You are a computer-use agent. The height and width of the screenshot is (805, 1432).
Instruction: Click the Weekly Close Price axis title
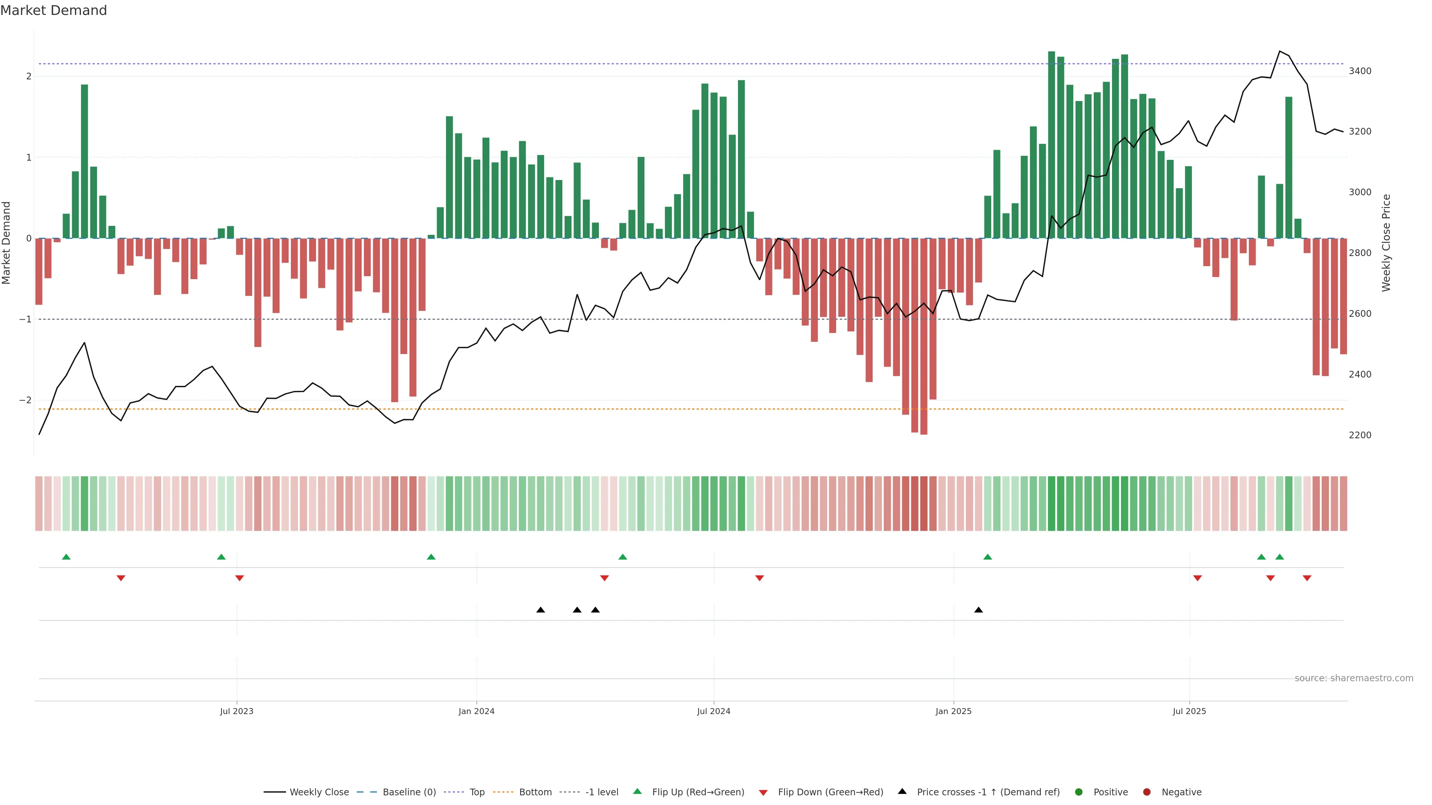point(1386,243)
